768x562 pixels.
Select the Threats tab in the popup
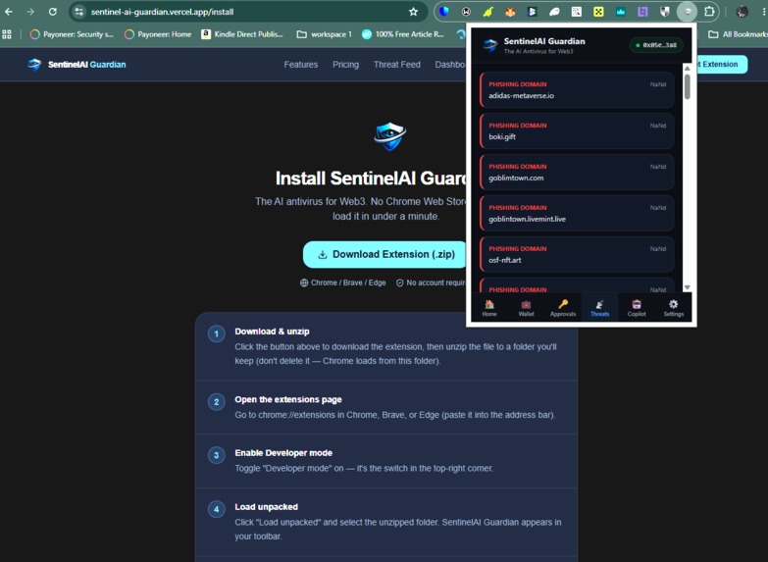click(599, 308)
